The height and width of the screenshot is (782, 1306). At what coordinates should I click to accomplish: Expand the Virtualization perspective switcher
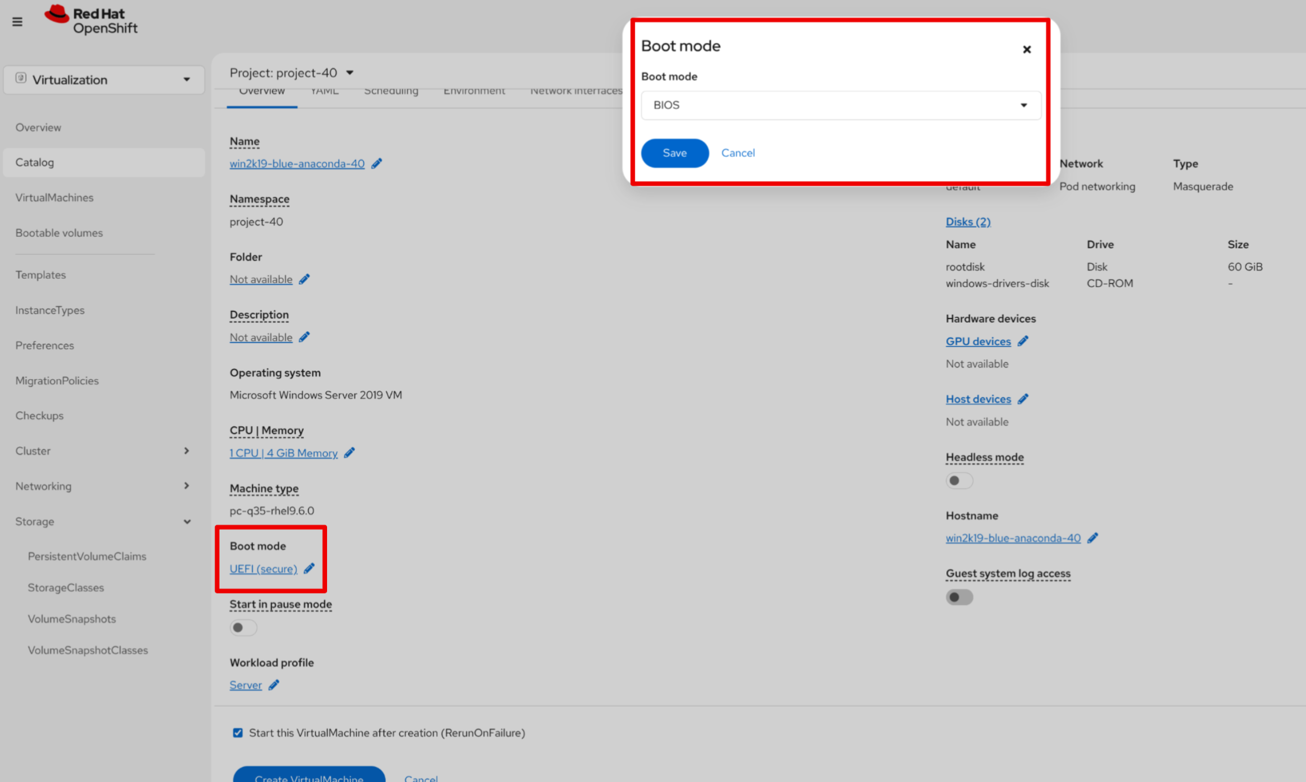[104, 80]
